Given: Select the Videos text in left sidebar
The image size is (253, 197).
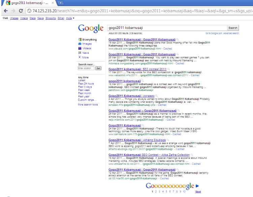Looking at the screenshot, I should click(87, 48).
